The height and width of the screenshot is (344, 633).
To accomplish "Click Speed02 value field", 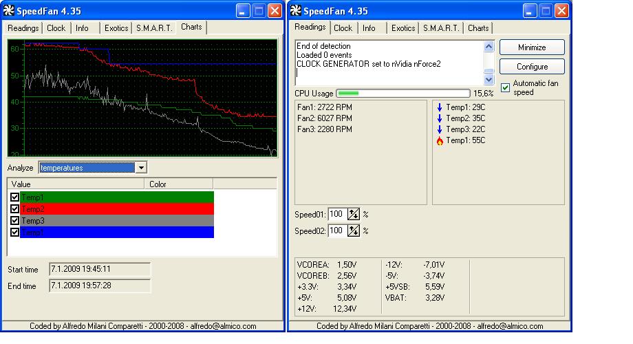I will click(338, 230).
